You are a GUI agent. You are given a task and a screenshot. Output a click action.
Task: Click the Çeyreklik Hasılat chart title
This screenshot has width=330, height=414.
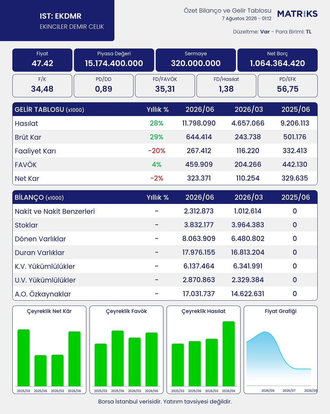(x=204, y=311)
